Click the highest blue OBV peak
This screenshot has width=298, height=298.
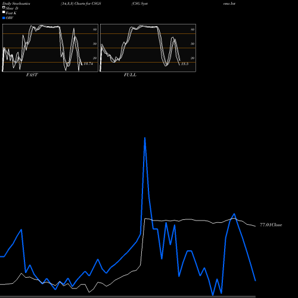point(145,138)
